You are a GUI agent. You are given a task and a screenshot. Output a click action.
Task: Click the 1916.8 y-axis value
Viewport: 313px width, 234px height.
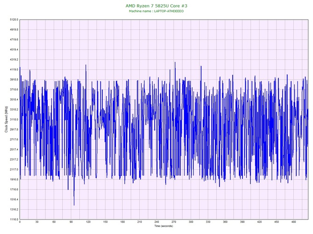14,179
